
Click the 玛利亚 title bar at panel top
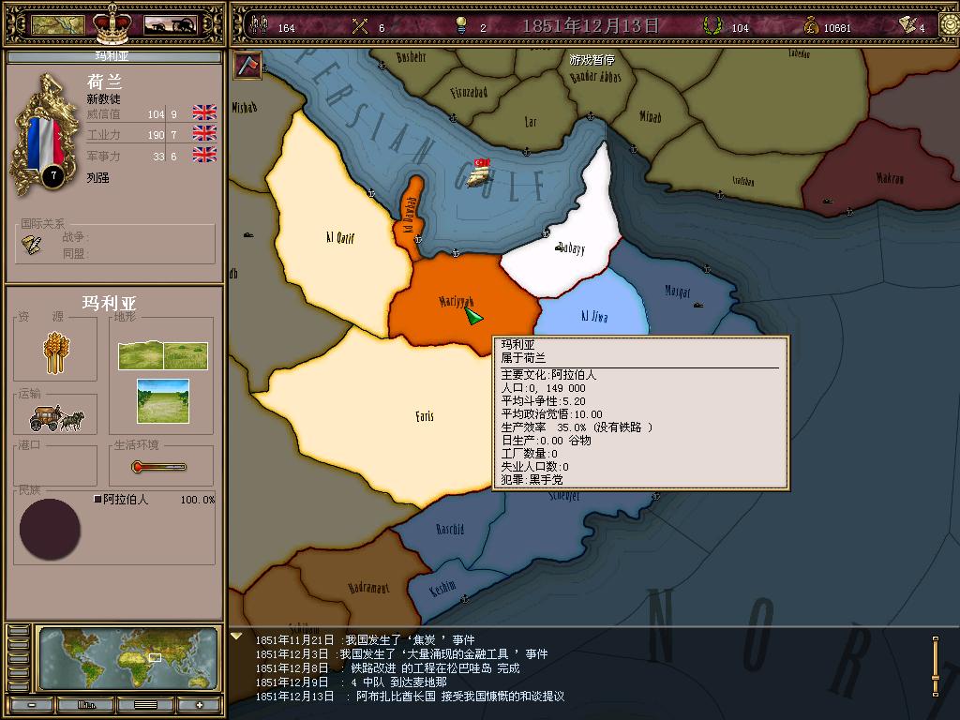[113, 56]
